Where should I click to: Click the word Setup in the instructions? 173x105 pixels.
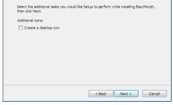tap(88, 7)
